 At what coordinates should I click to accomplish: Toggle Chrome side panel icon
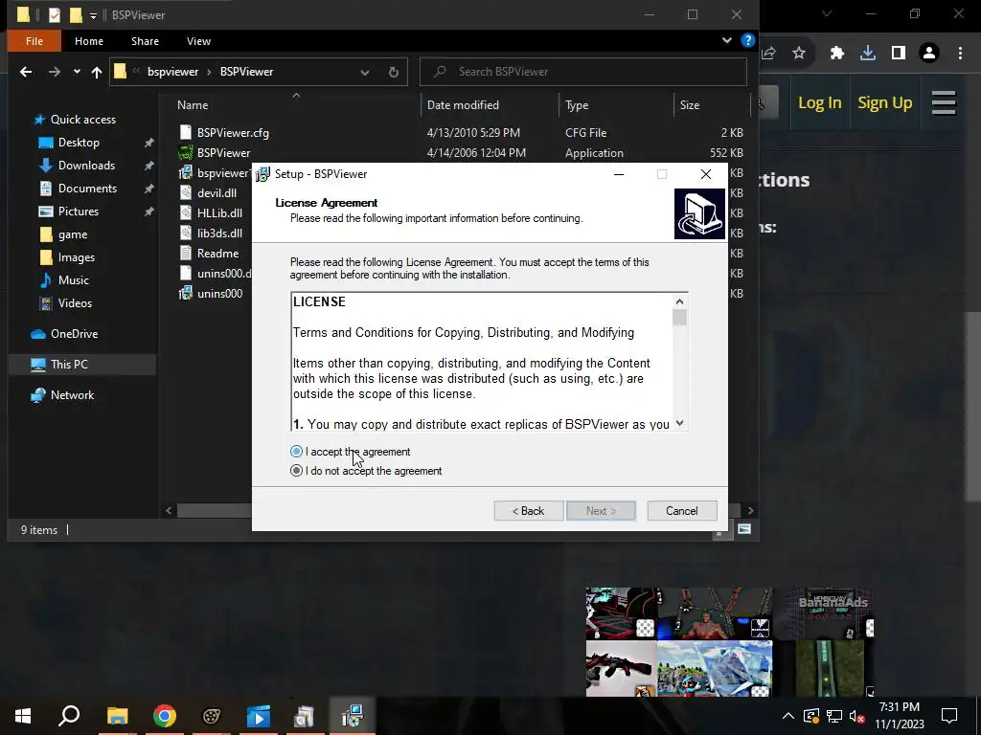pyautogui.click(x=899, y=54)
